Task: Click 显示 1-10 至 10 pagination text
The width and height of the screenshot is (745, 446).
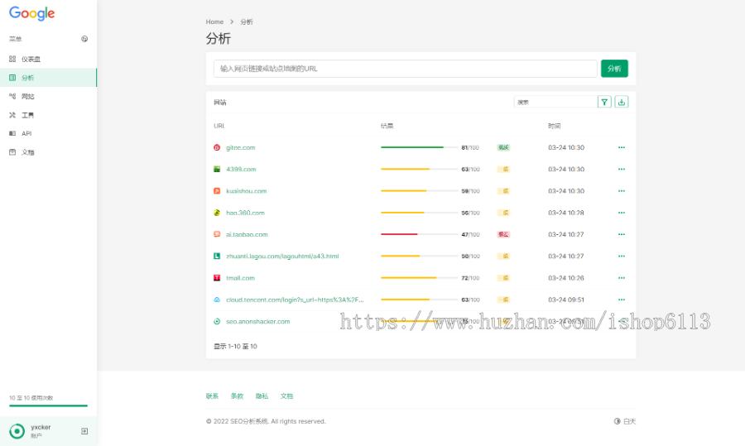Action: 235,346
